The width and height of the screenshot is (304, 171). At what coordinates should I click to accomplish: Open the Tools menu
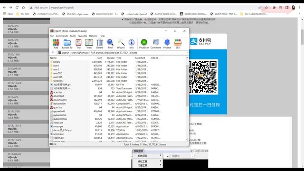[73, 36]
